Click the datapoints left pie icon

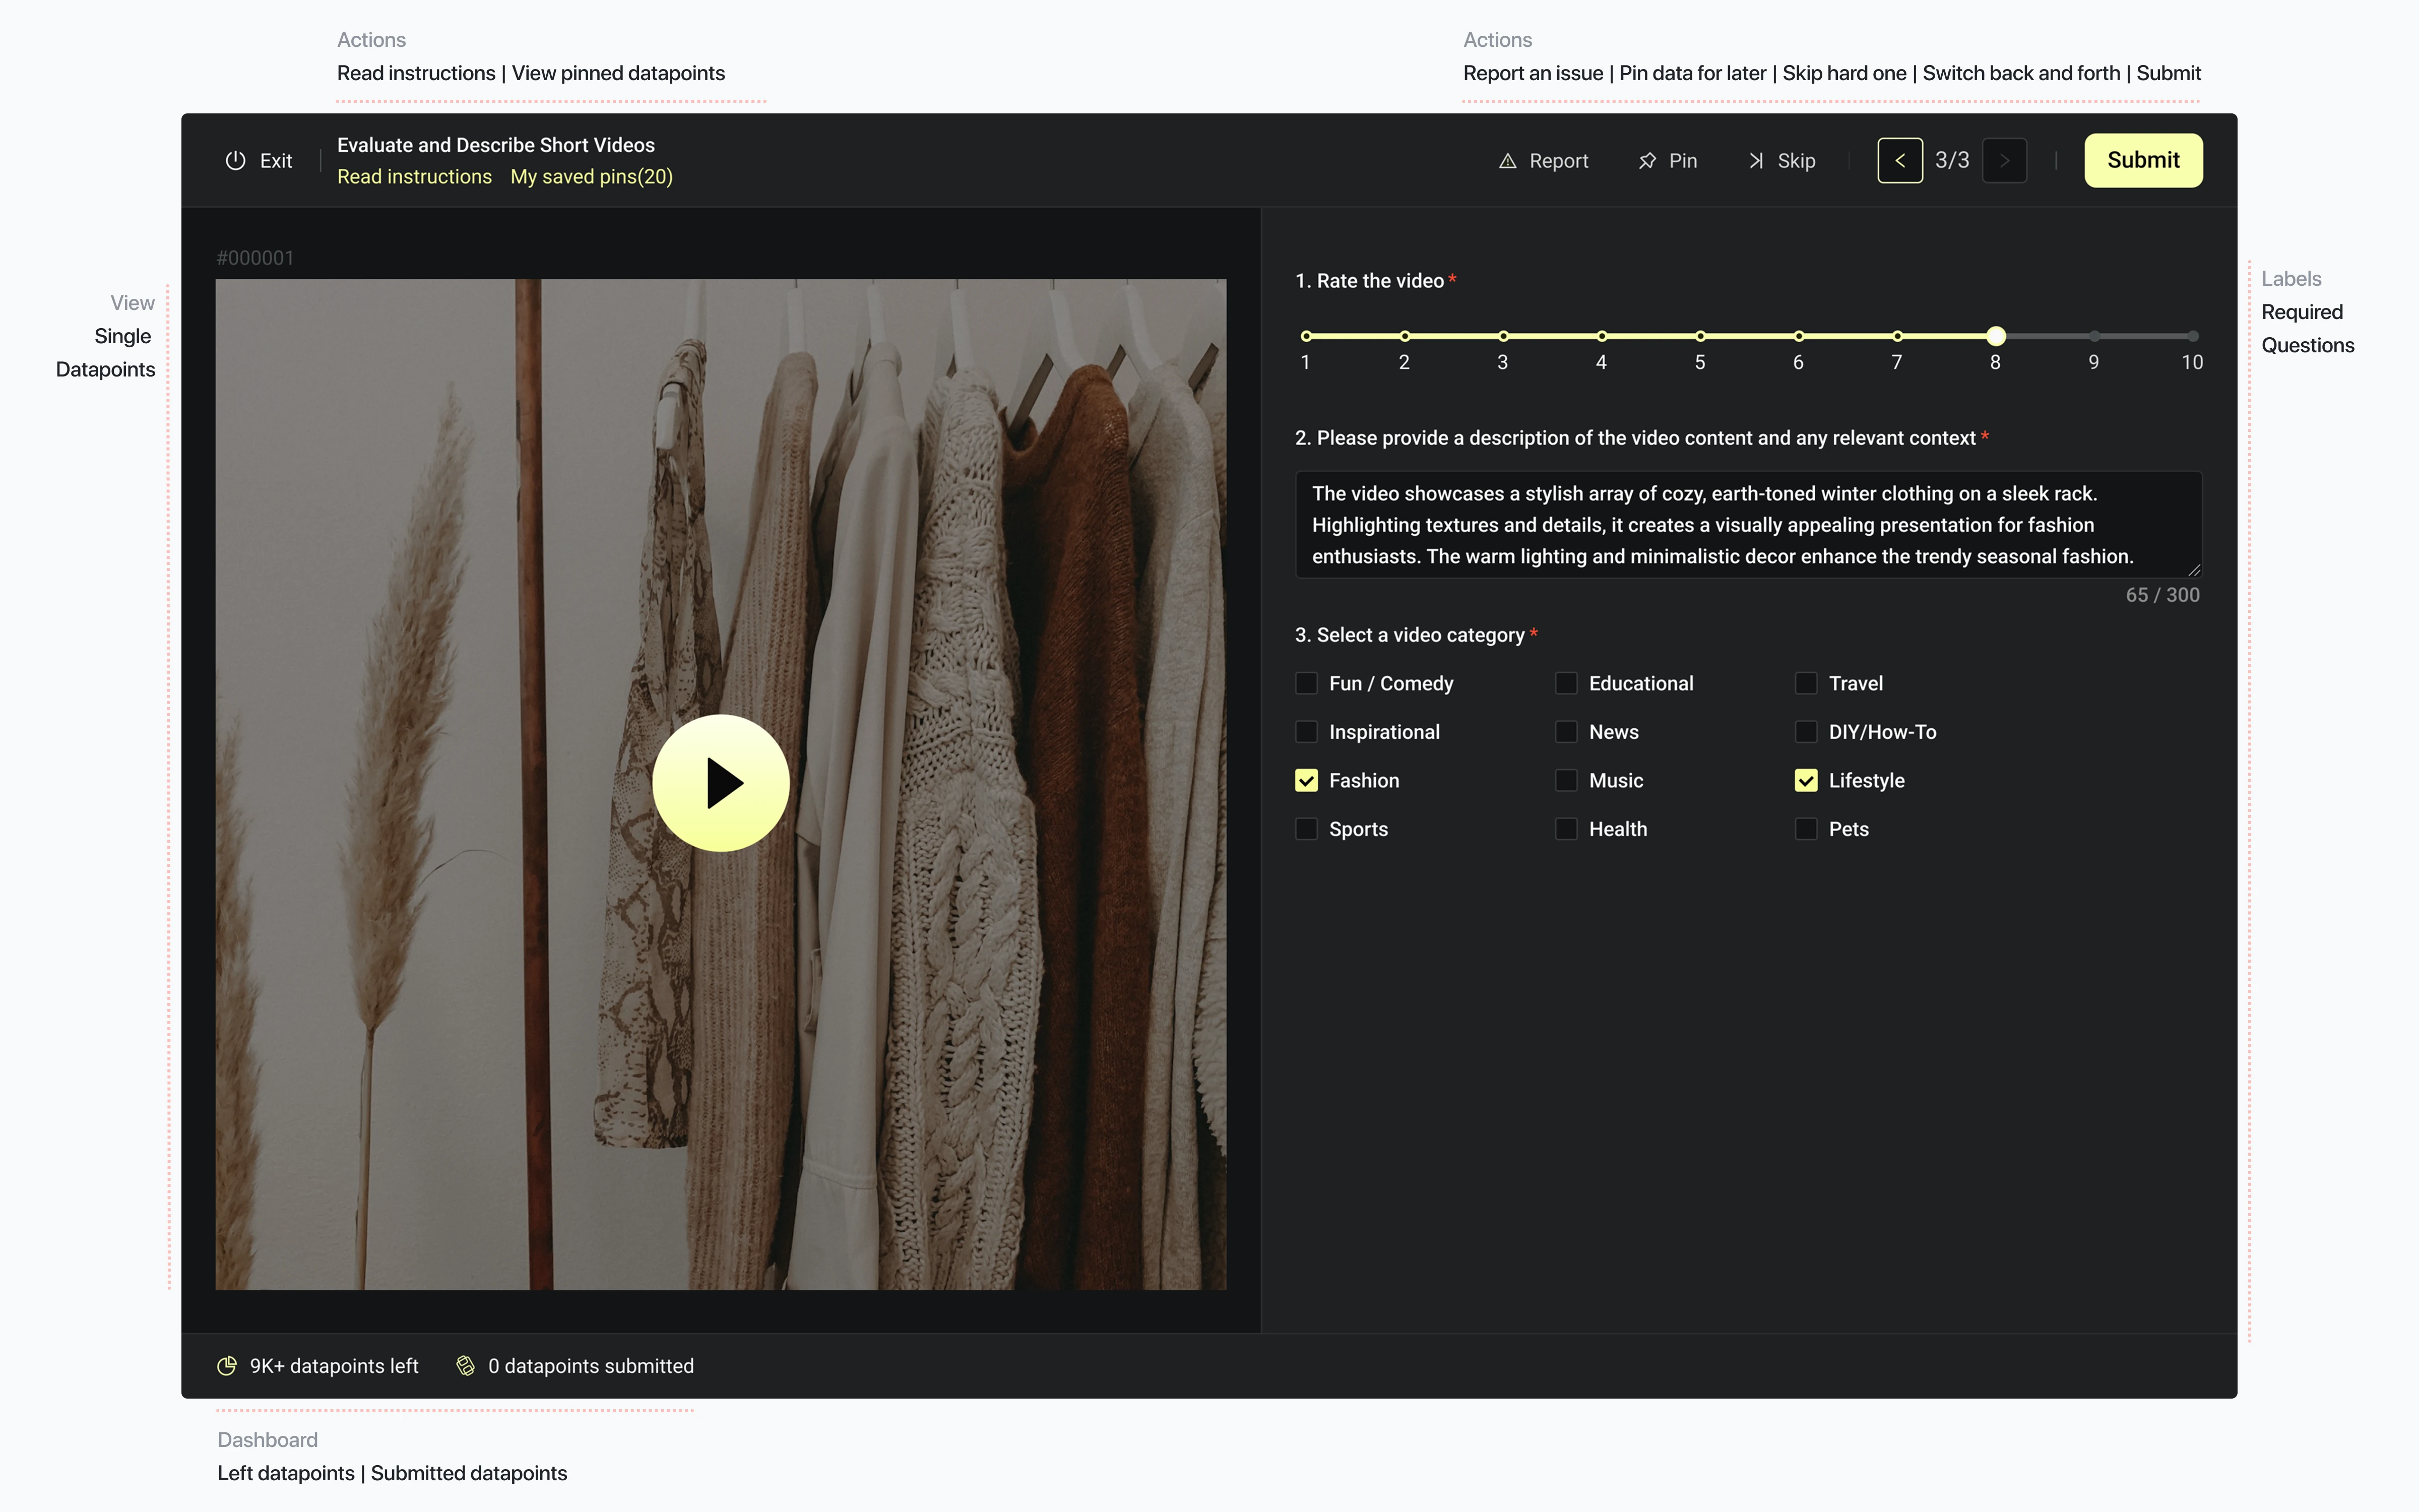(227, 1366)
